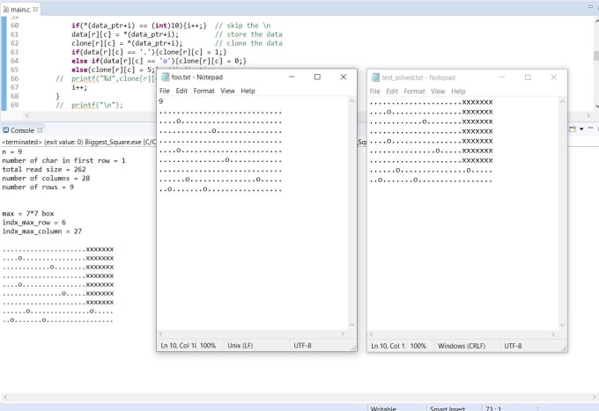The image size is (599, 411).
Task: Click scroll-down arrow in foo.txt Notepad
Action: (x=351, y=325)
